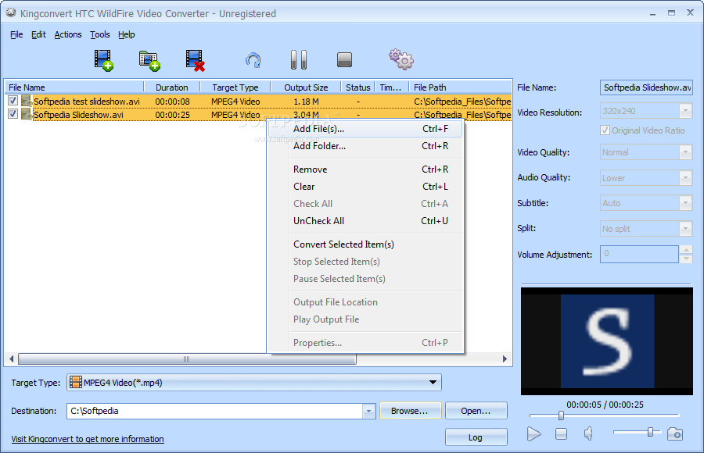
Task: Select Clear in the context menu
Action: tap(365, 187)
